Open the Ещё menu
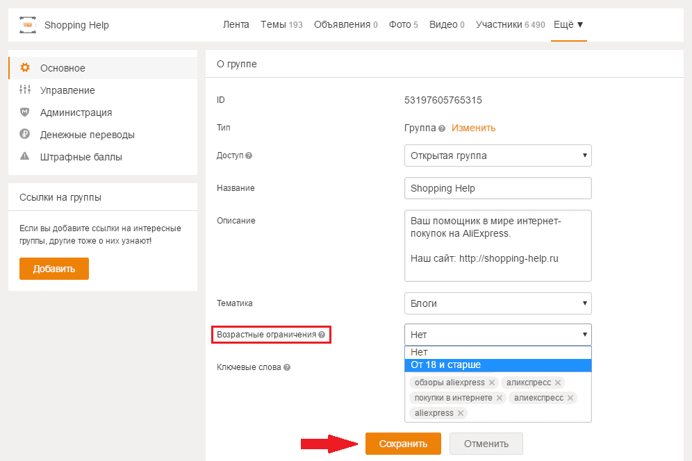This screenshot has height=461, width=692. pyautogui.click(x=568, y=25)
